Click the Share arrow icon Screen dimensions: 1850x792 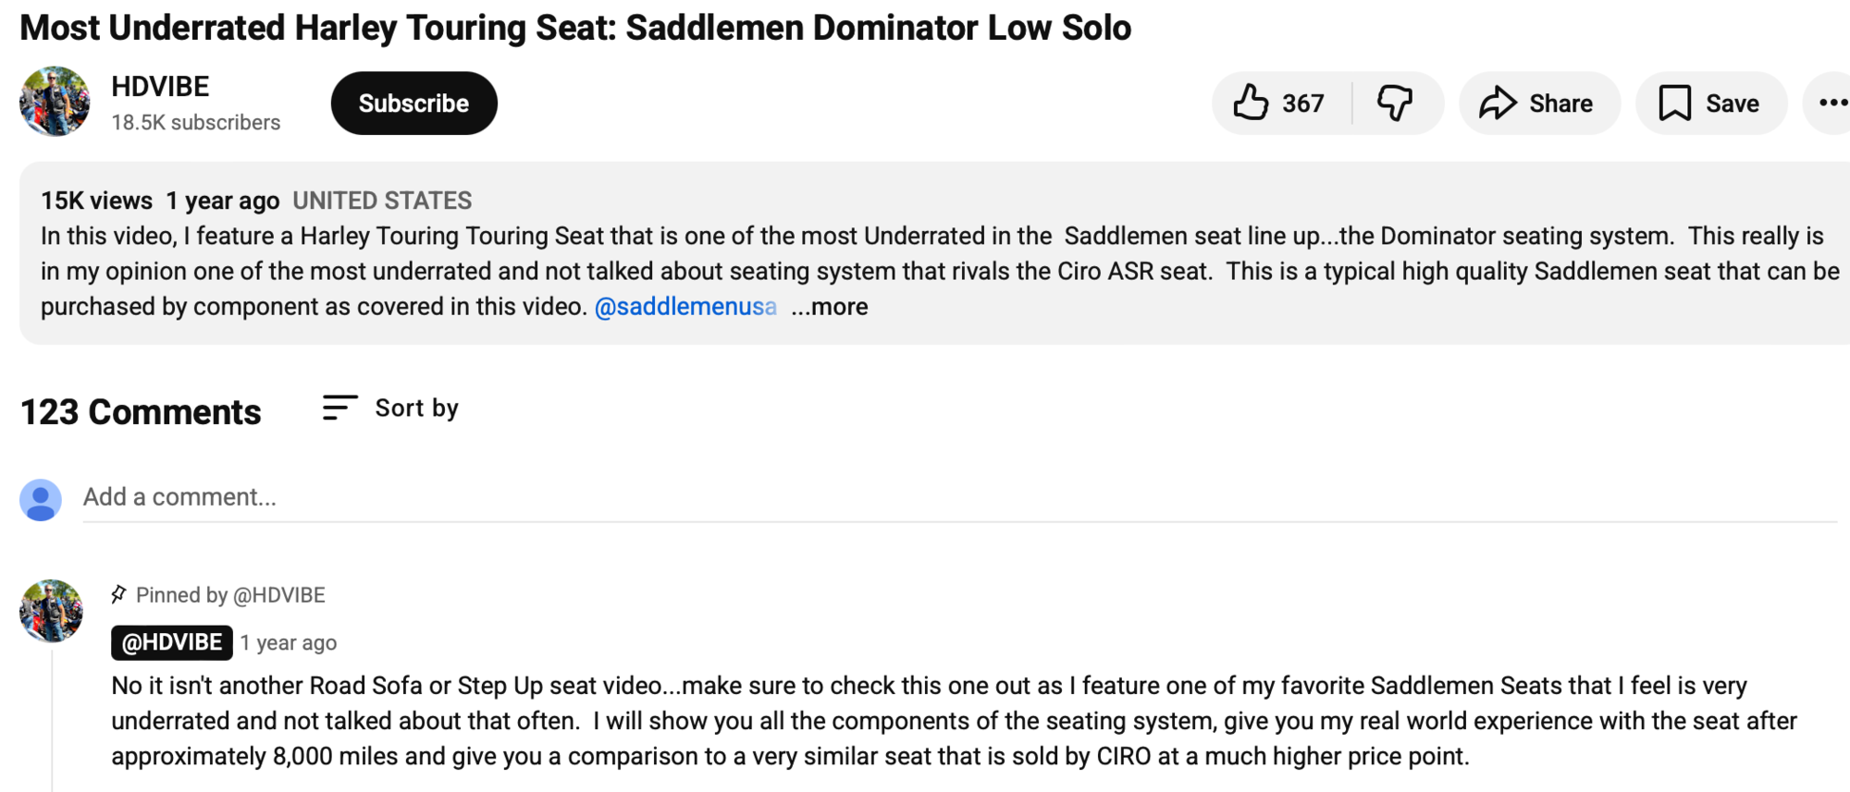(1497, 103)
